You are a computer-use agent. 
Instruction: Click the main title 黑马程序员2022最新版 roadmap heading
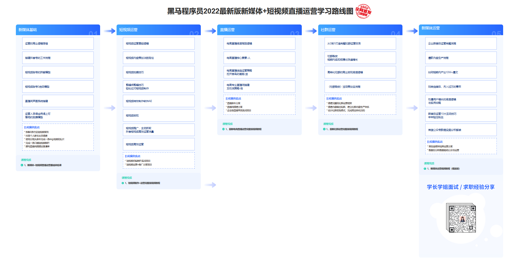260,11
